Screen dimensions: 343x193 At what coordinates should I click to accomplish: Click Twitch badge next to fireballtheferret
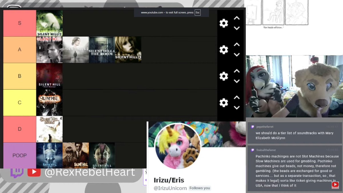[253, 150]
